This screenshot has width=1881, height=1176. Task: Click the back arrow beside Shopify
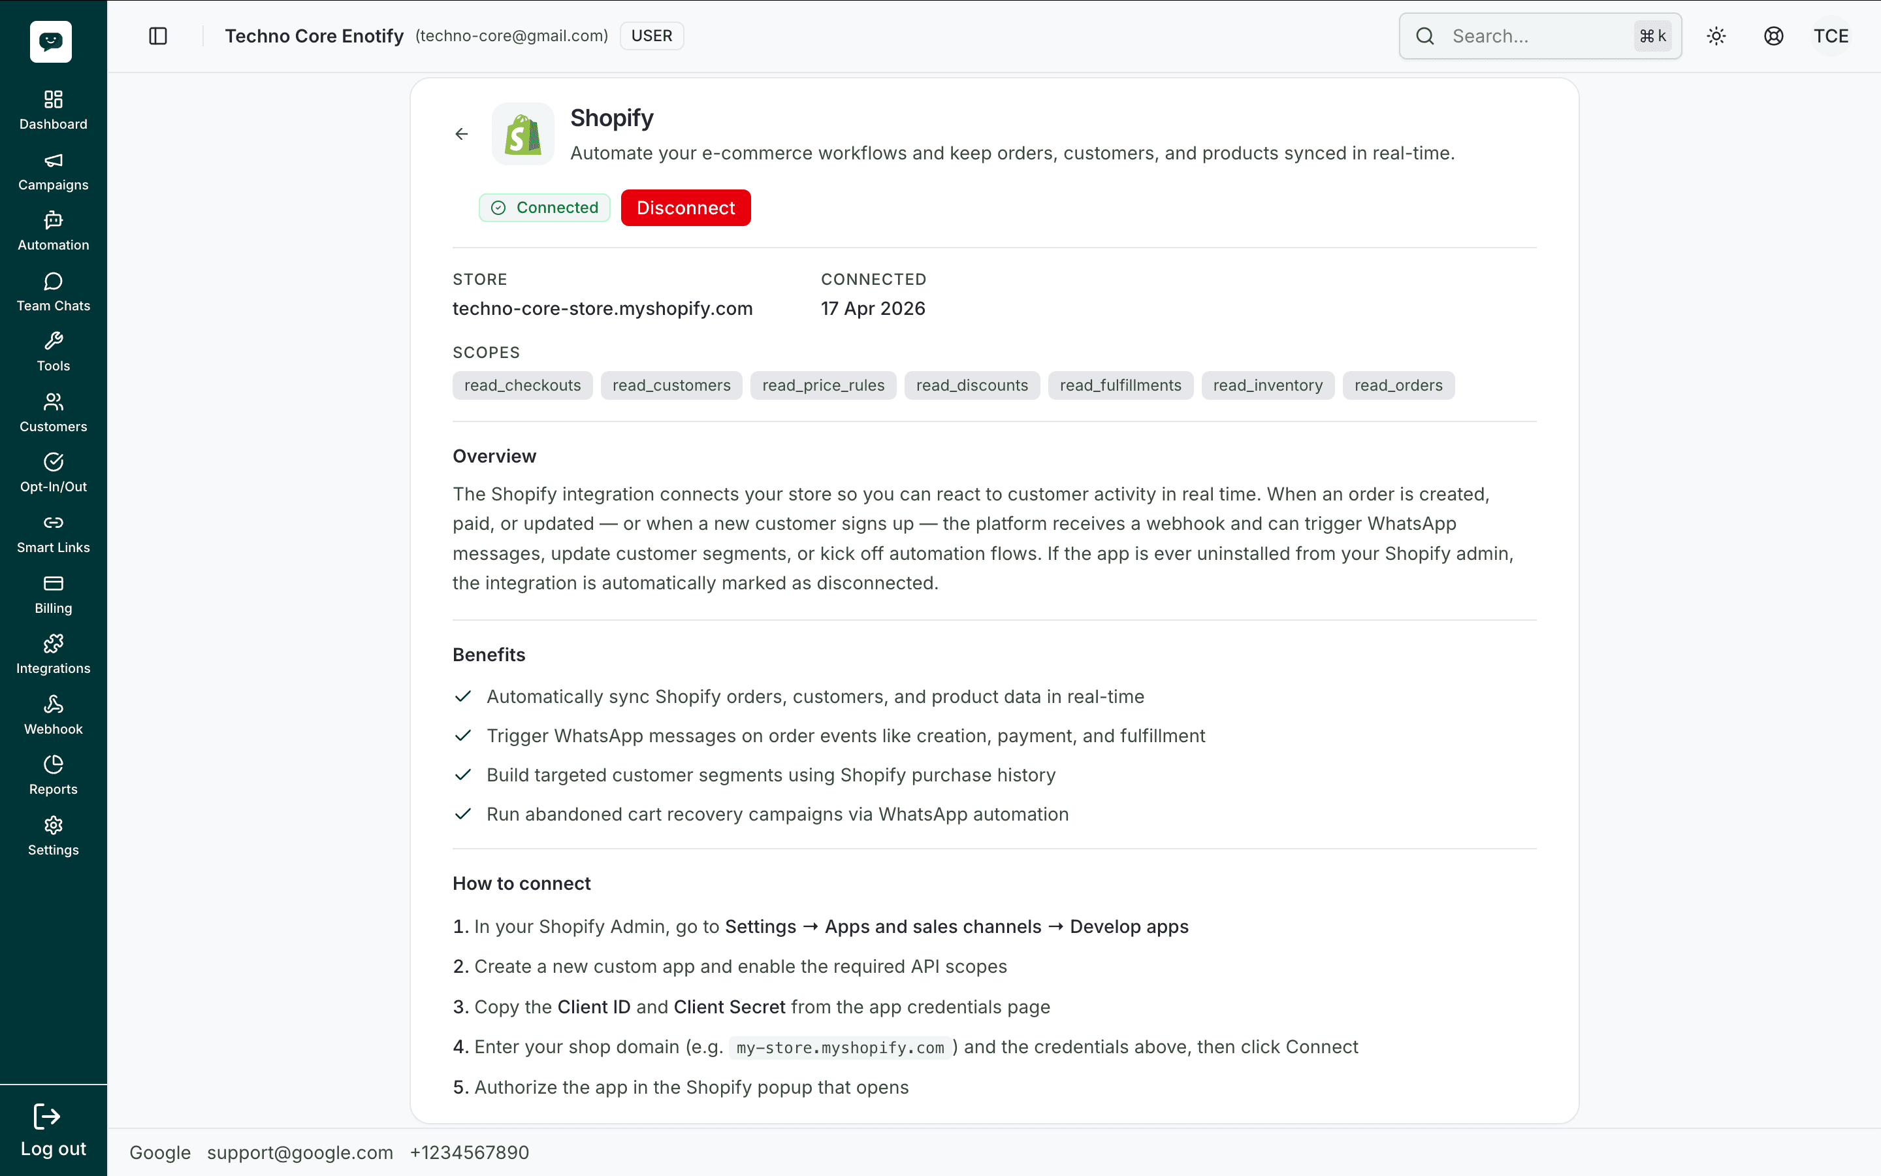(x=462, y=134)
